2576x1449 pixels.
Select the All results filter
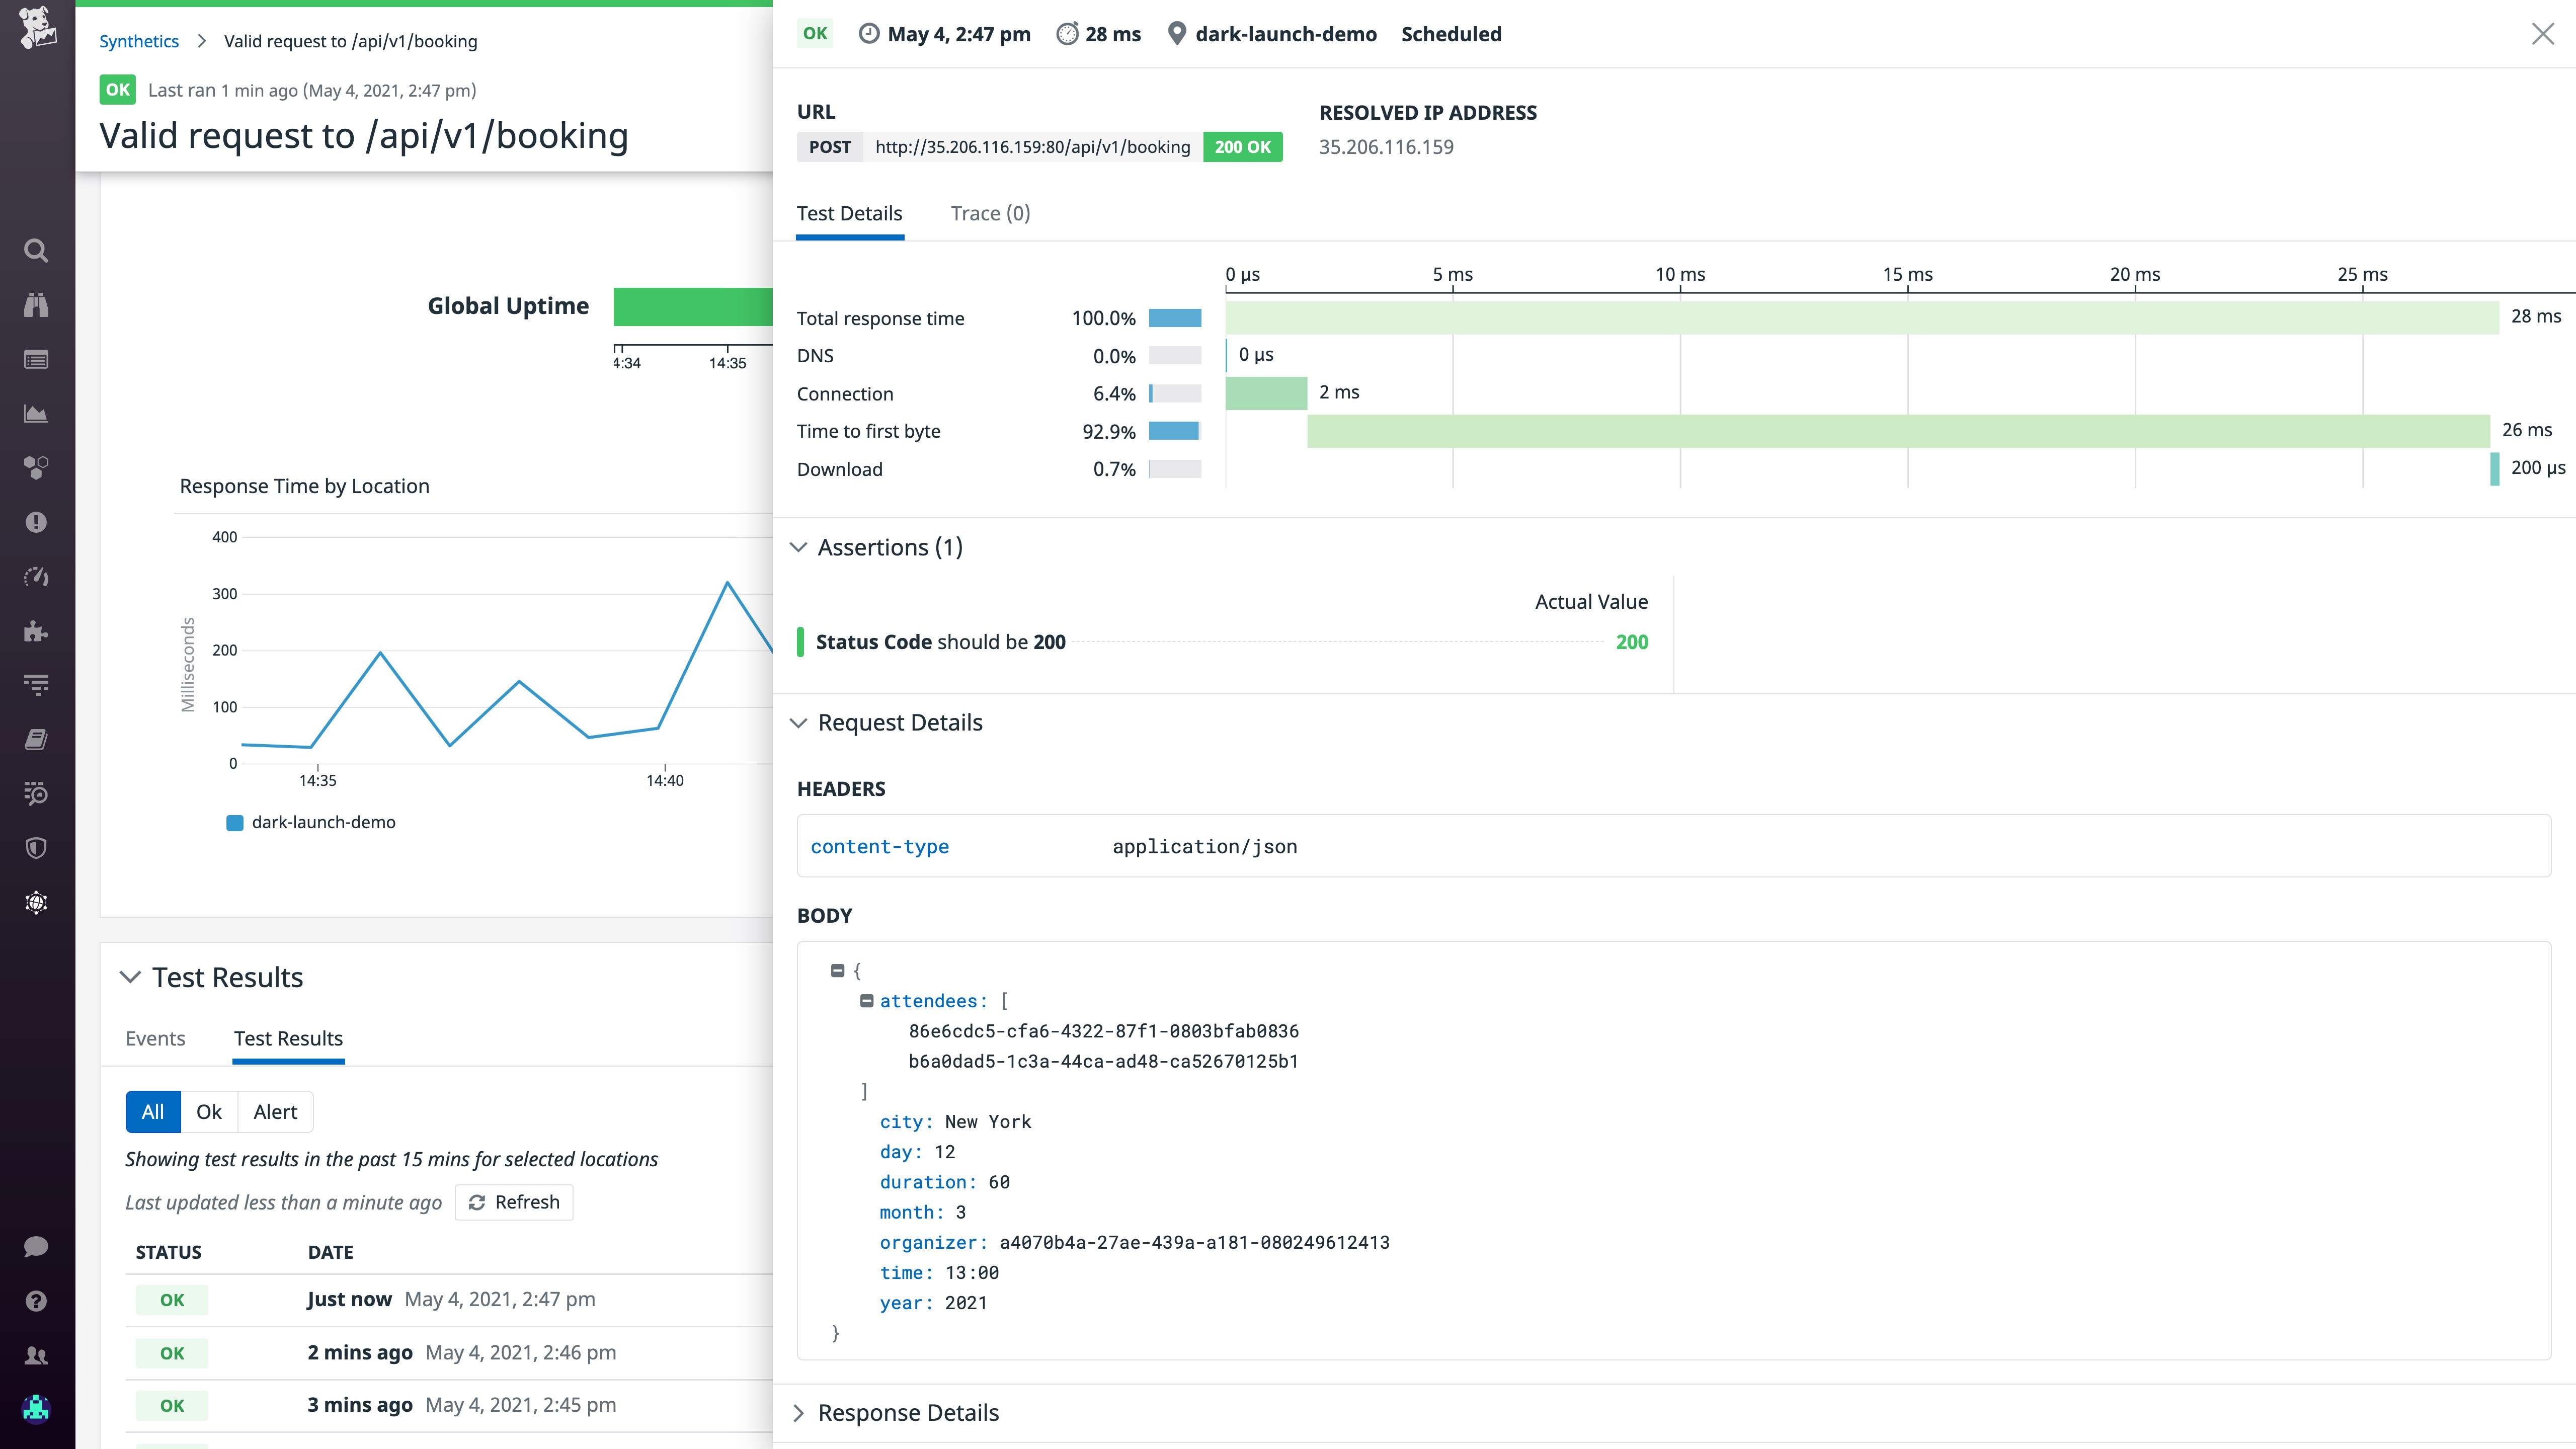(x=152, y=1111)
